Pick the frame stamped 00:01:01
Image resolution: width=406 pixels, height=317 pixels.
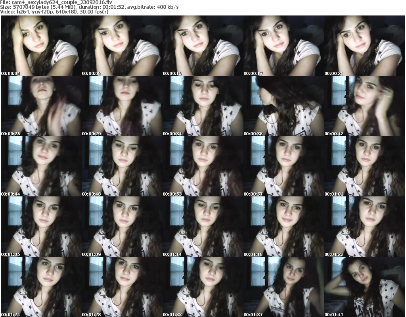[x=365, y=166]
